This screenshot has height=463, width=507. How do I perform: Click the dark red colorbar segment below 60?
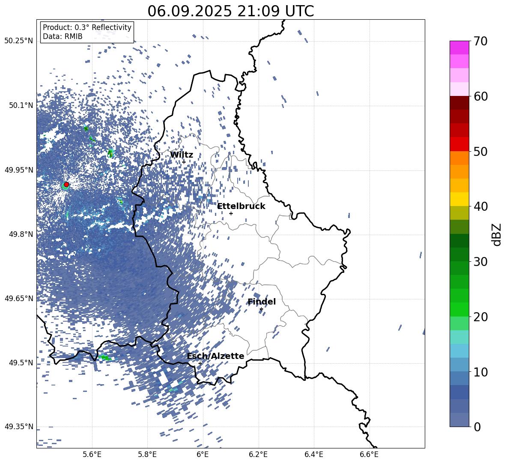point(459,103)
